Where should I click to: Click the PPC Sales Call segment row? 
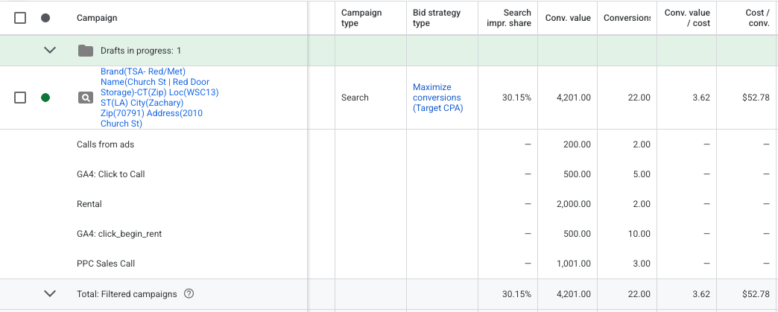click(x=106, y=264)
